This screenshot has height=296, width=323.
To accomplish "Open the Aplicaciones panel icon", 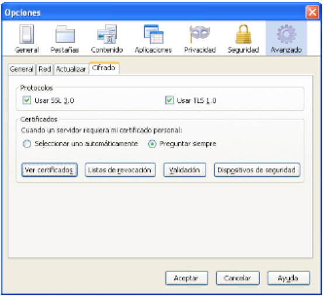I will (x=154, y=34).
